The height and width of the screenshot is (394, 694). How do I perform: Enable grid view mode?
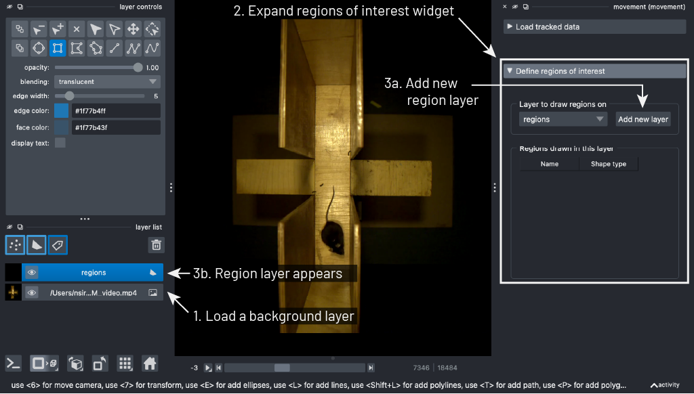tap(125, 364)
